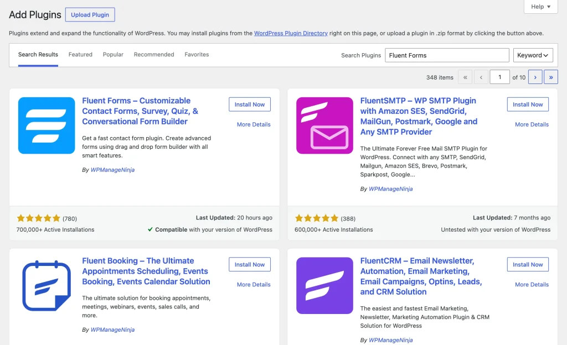
Task: Click the '348 items' count text
Action: click(440, 77)
